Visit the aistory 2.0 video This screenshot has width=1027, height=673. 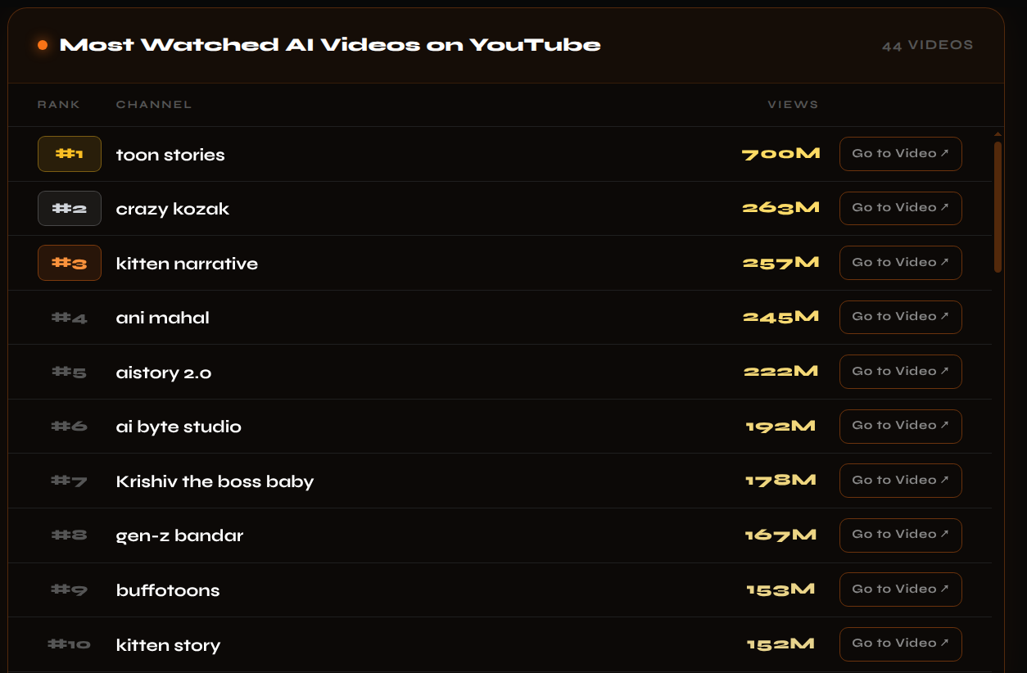pos(900,372)
